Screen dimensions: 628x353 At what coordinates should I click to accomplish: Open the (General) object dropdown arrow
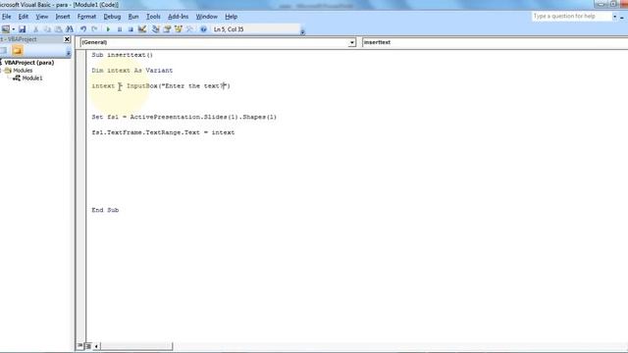(351, 42)
